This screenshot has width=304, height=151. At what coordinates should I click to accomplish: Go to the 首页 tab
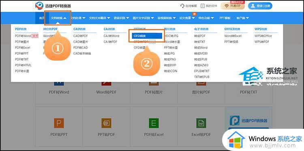click(x=42, y=18)
